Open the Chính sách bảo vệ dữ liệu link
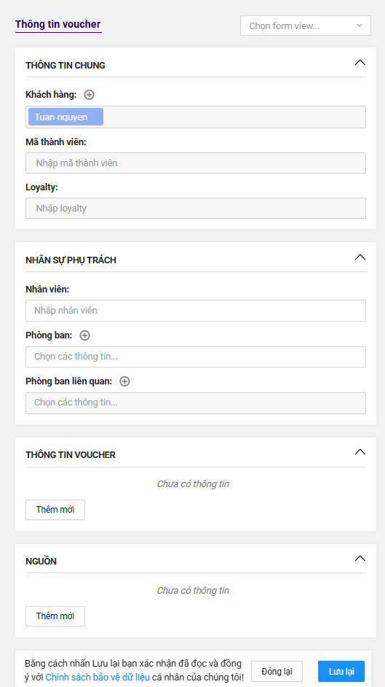 [x=98, y=677]
